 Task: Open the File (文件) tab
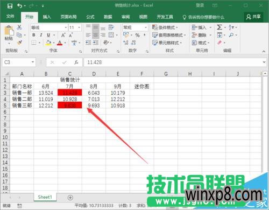(x=10, y=17)
